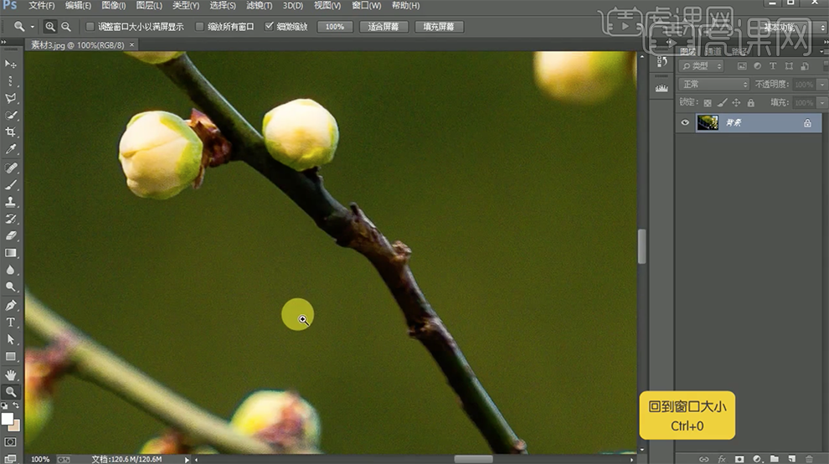
Task: Toggle Quick Mask mode icon
Action: 10,441
